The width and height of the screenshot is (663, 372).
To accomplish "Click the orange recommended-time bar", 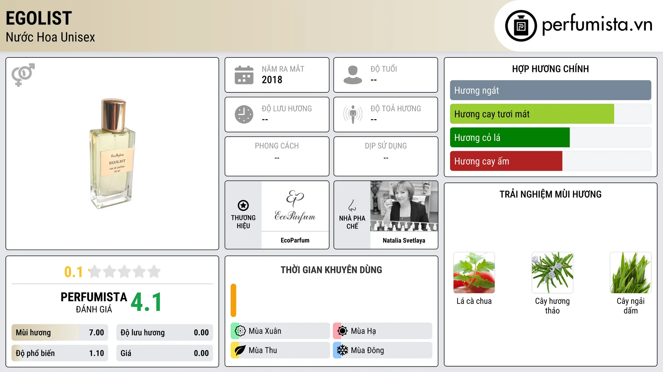I will 233,300.
